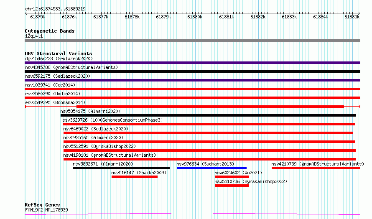Open the FAM19A2|NM_178539 gene label
The height and width of the screenshot is (219, 372).
coord(46,210)
